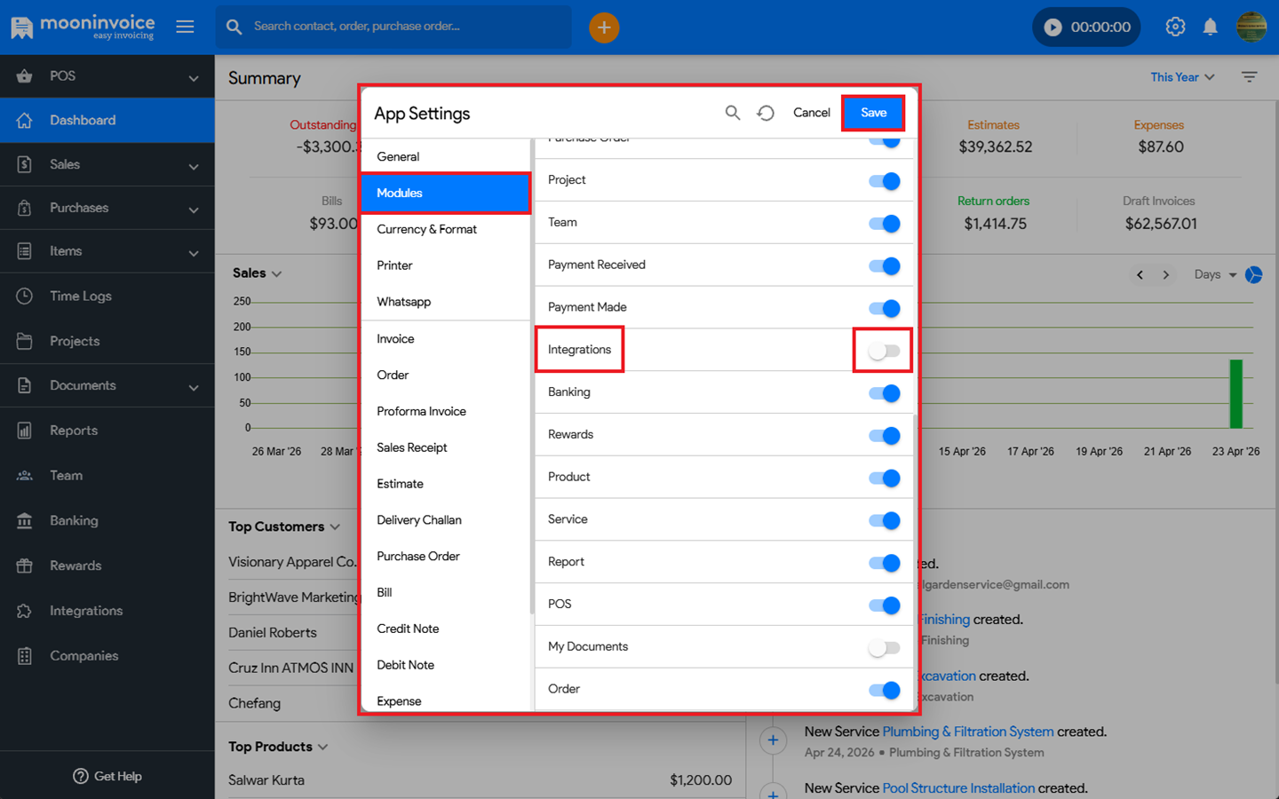1279x799 pixels.
Task: Save the App Settings changes
Action: 873,113
